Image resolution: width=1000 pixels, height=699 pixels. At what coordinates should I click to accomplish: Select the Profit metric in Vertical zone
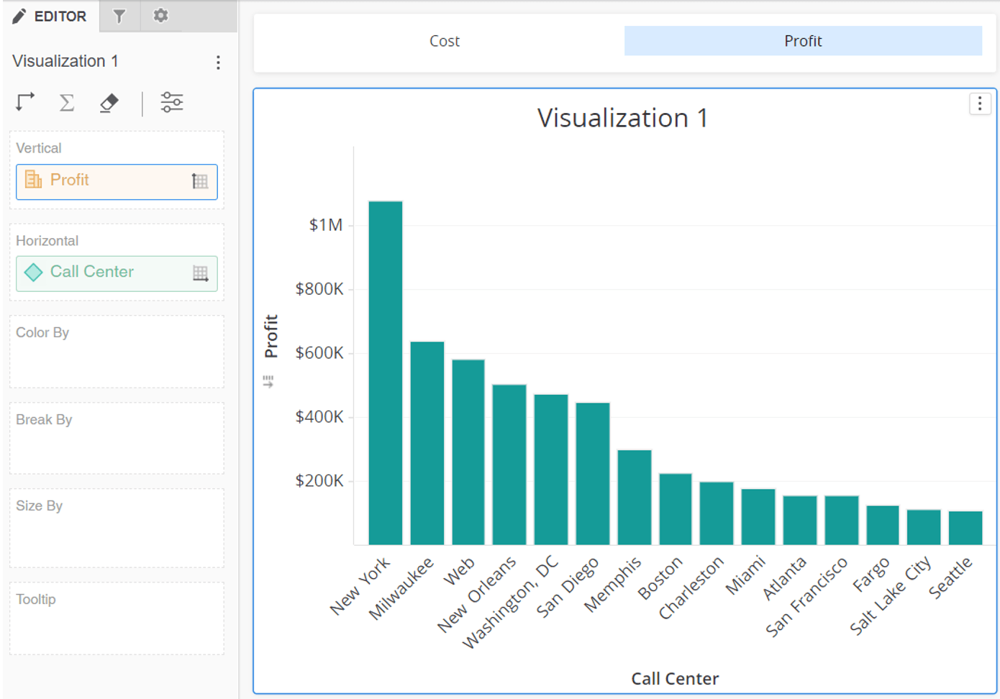pos(117,181)
